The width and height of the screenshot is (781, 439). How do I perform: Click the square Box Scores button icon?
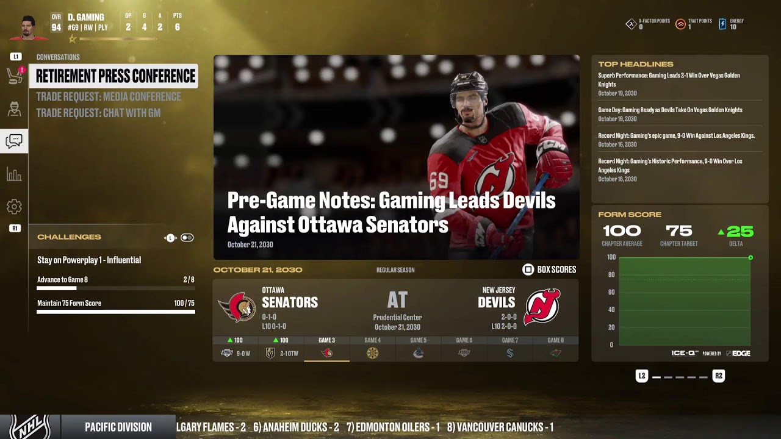point(528,269)
